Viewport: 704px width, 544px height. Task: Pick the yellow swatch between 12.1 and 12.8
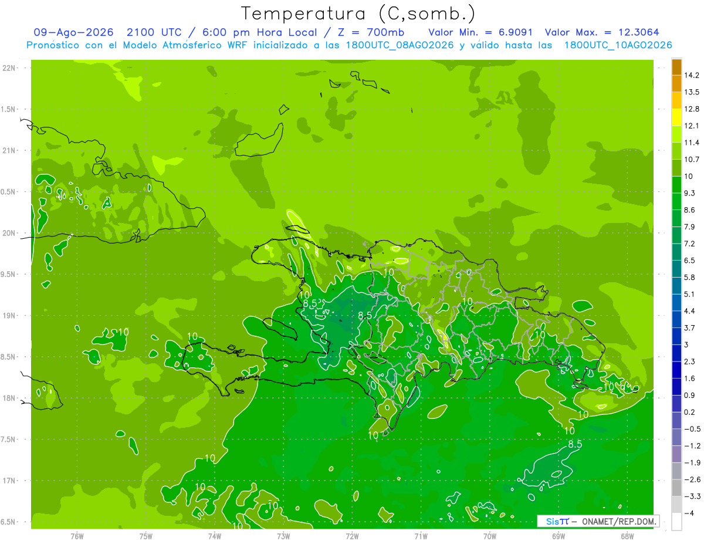676,117
